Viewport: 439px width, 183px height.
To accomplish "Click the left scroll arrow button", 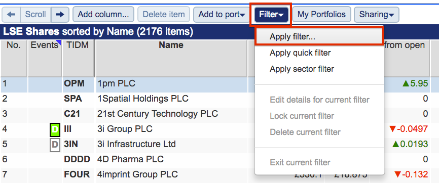I will pos(11,15).
